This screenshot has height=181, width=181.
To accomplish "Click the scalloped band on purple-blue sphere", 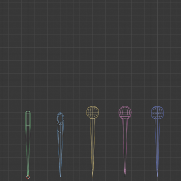I will pyautogui.click(x=157, y=114).
